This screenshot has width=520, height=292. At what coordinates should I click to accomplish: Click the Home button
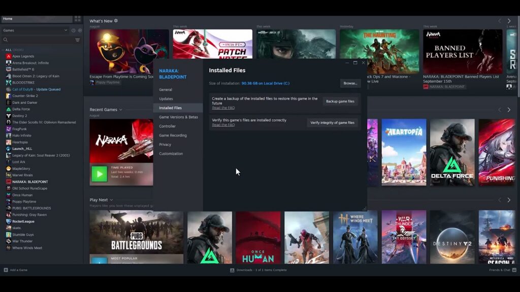(37, 19)
